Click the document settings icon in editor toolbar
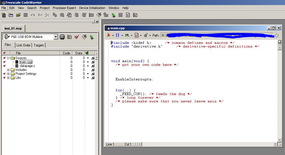Viewport: 285px width, 155px height. point(136,35)
